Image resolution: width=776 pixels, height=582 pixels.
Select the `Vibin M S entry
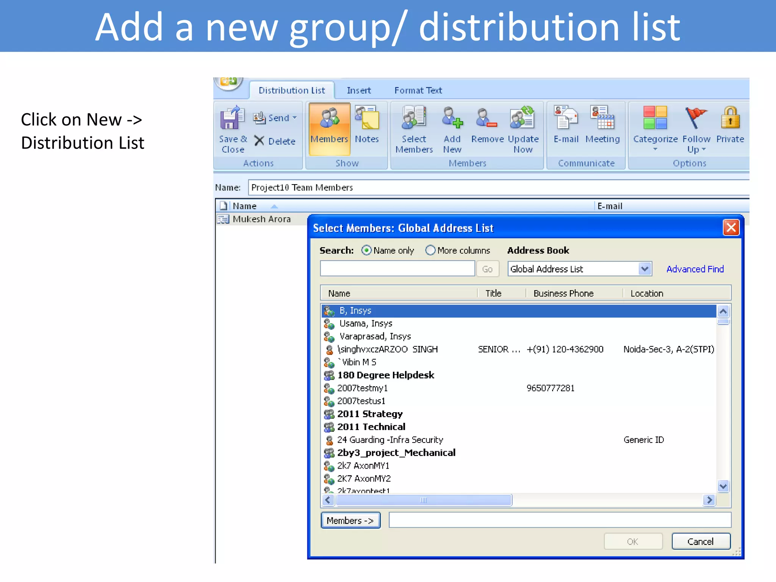click(x=519, y=362)
